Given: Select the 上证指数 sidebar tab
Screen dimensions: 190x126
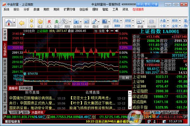Looking at the screenshot, I should [x=5, y=50].
